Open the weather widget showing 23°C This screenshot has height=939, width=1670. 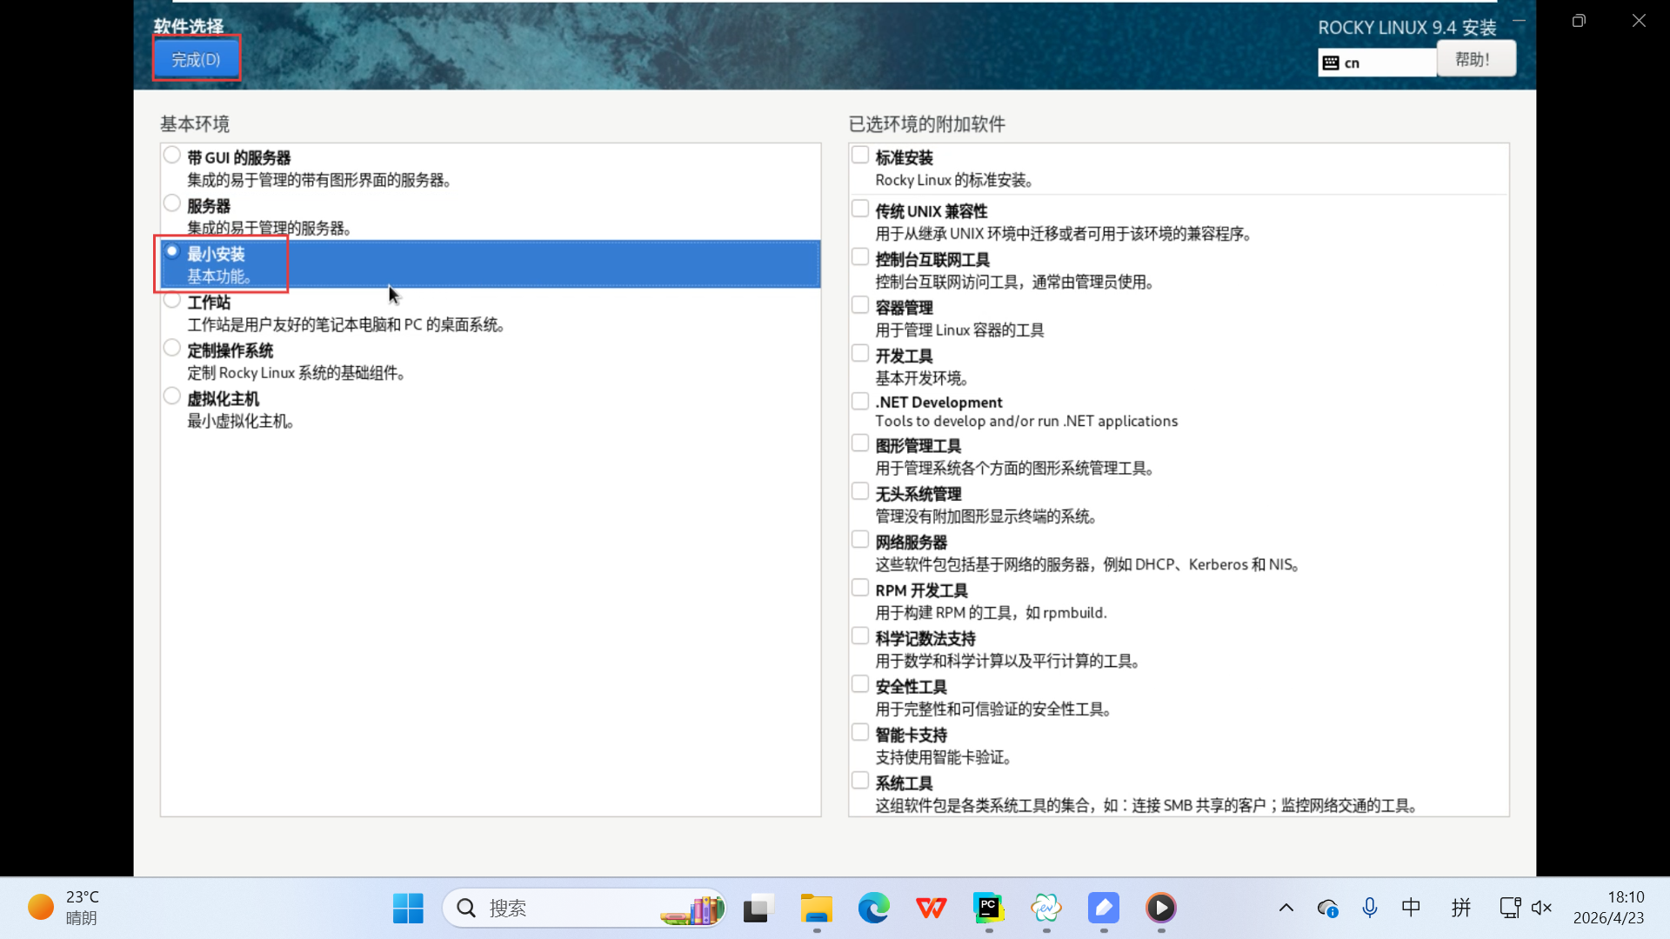pyautogui.click(x=65, y=908)
